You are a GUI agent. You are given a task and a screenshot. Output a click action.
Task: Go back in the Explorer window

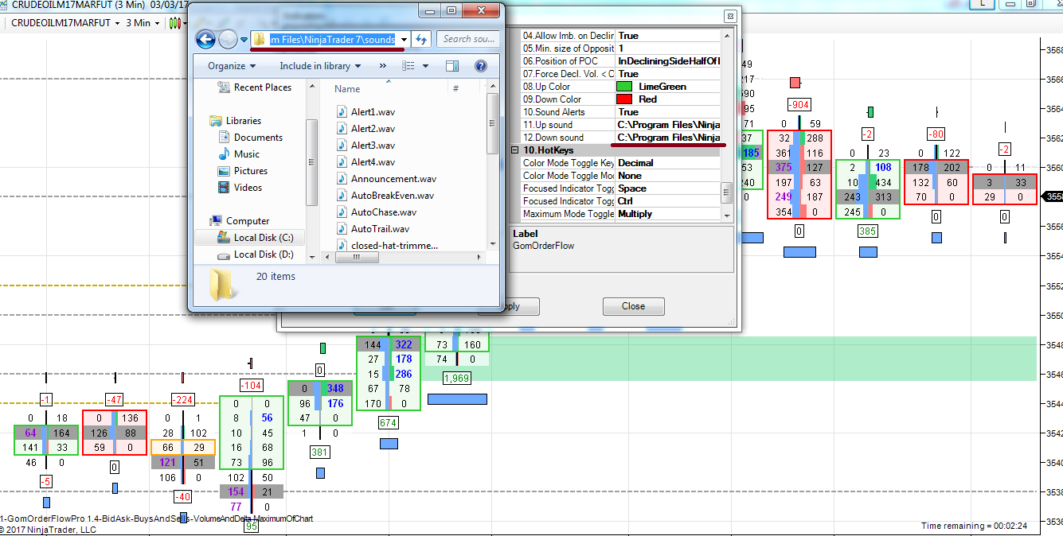click(x=205, y=39)
